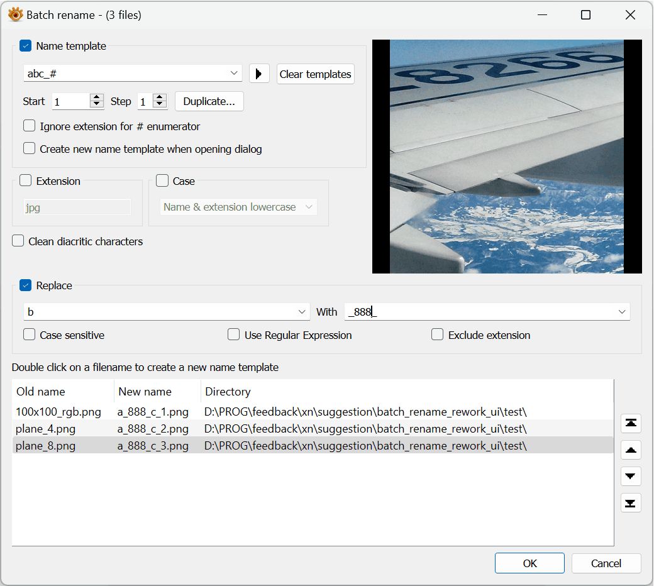Select the plane_4.png file row

click(45, 429)
